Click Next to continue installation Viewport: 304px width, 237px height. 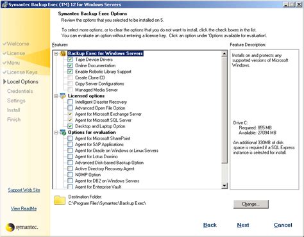point(243,225)
